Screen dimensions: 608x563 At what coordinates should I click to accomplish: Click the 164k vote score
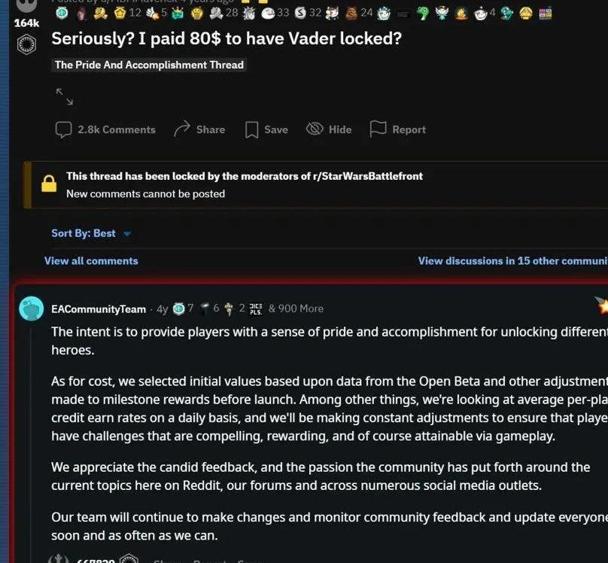tap(26, 23)
